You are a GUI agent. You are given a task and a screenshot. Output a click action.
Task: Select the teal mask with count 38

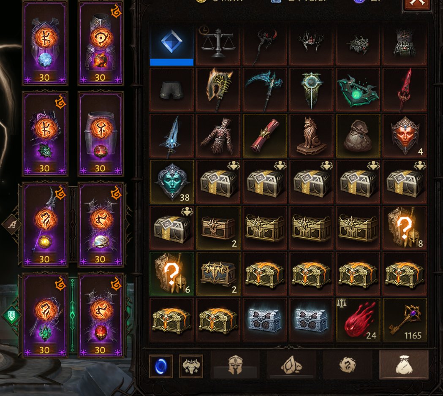point(171,182)
